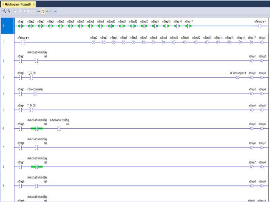Click the iInductiveSwitch2Sig contact on rung 6

click(59, 129)
